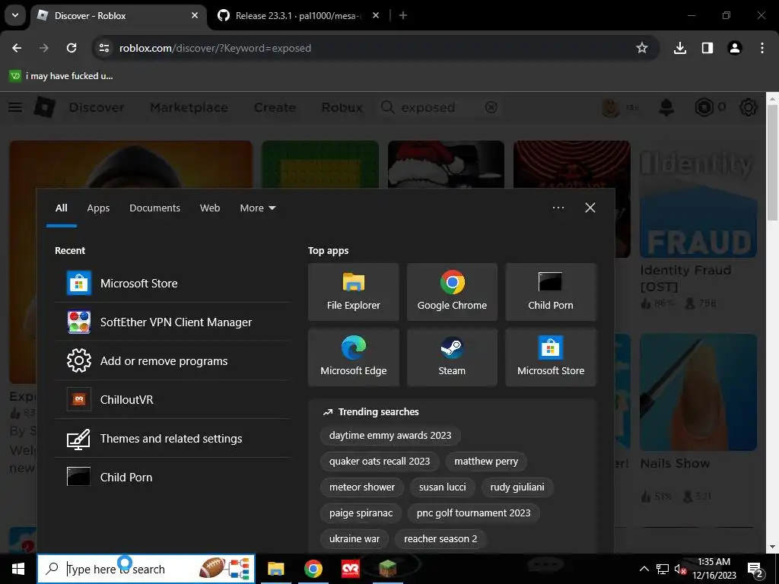Open Roblox Robux nav link

pos(342,107)
